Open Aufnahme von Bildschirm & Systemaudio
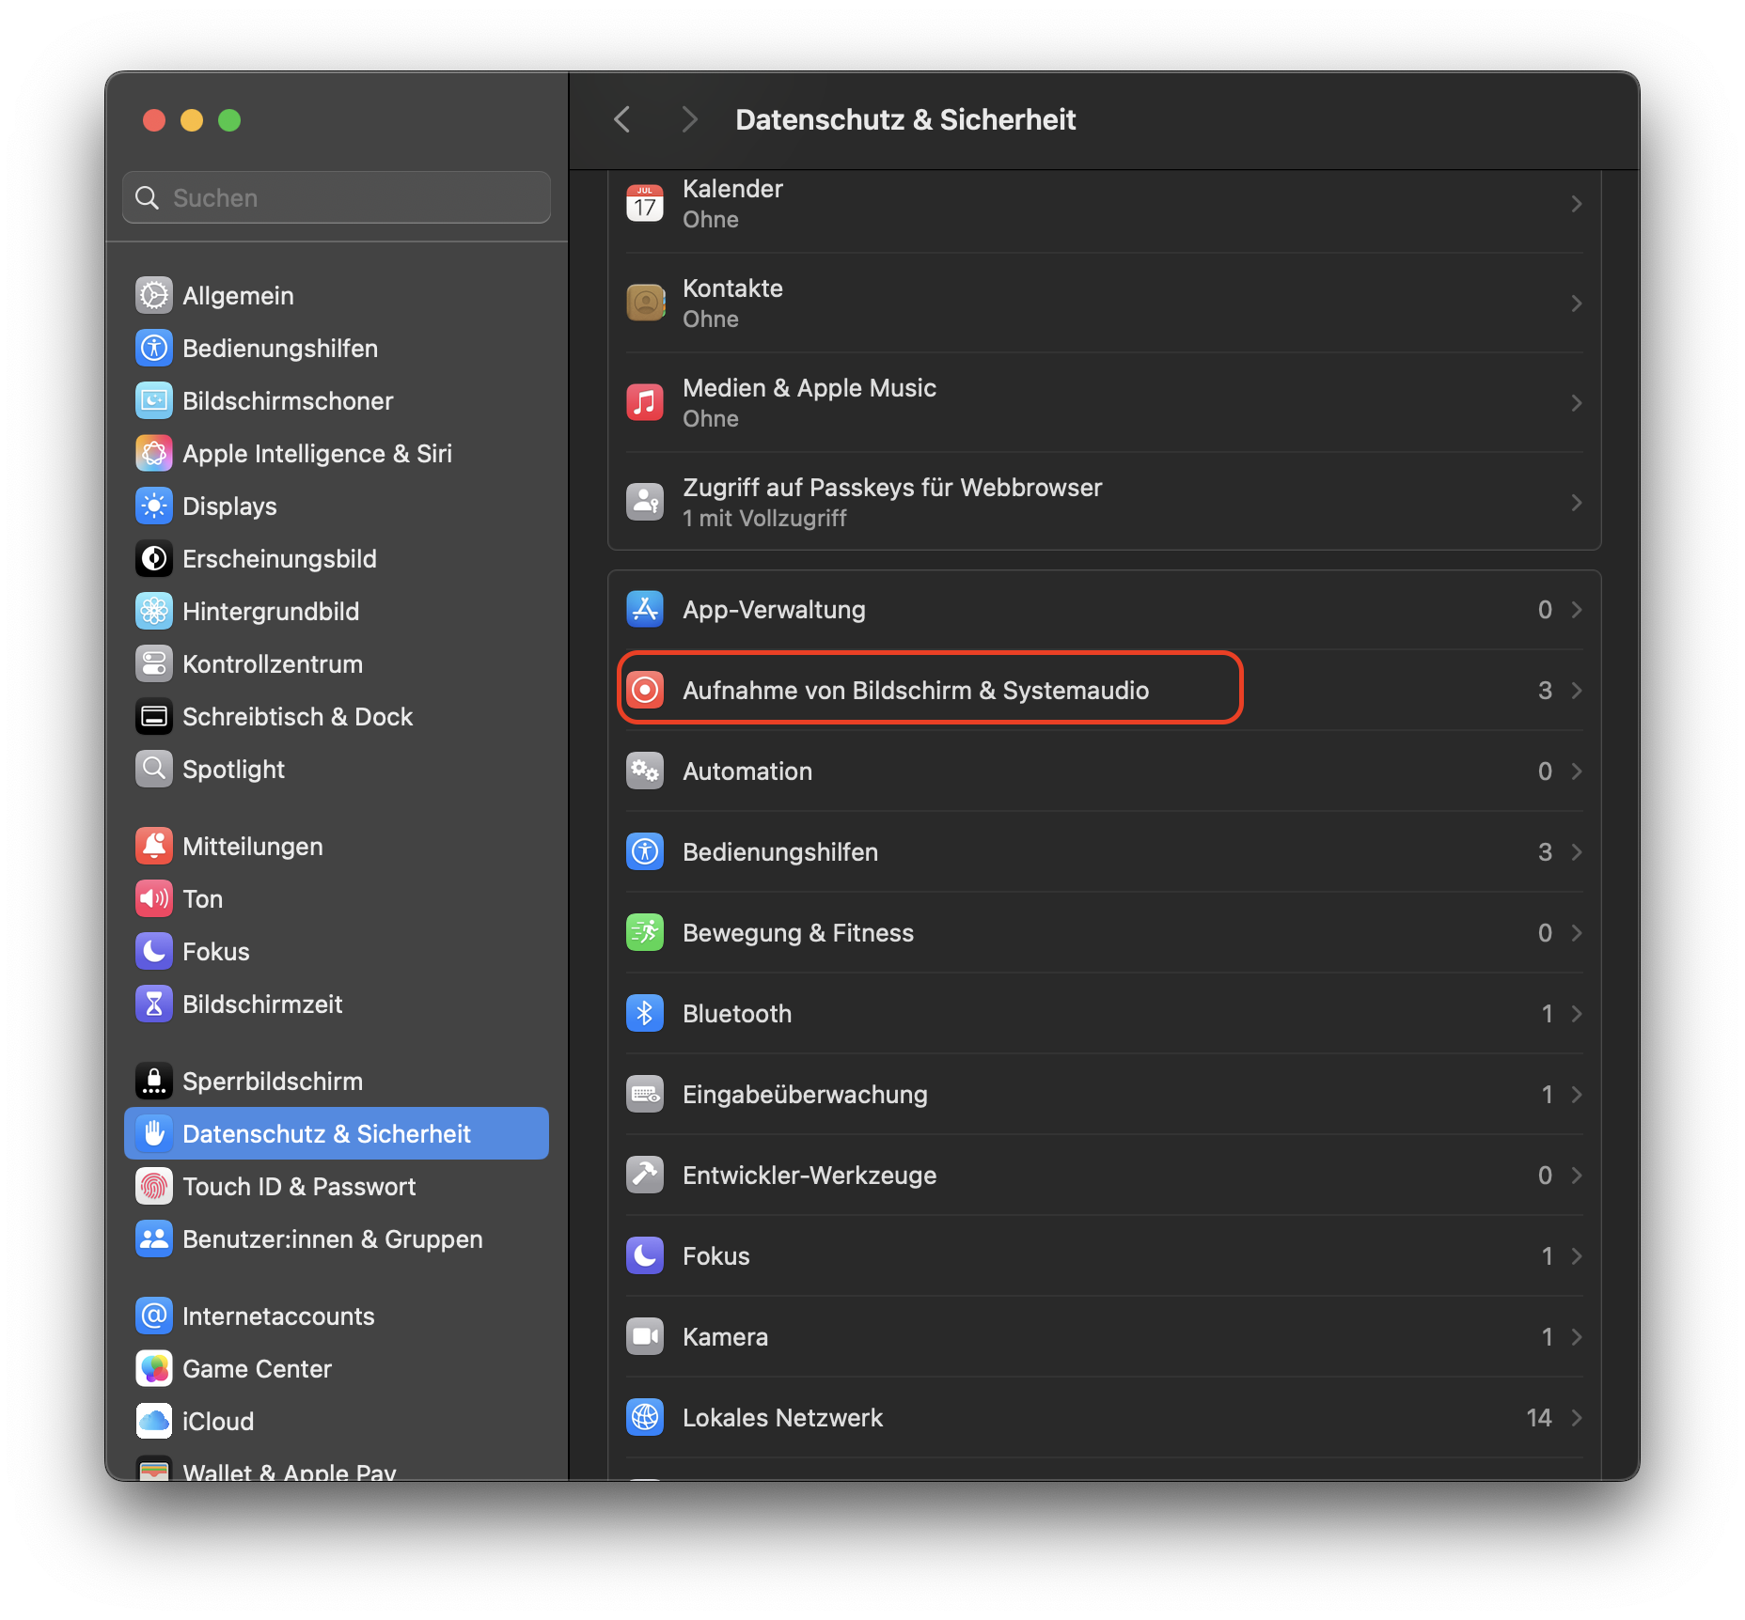The width and height of the screenshot is (1745, 1620). pos(916,690)
